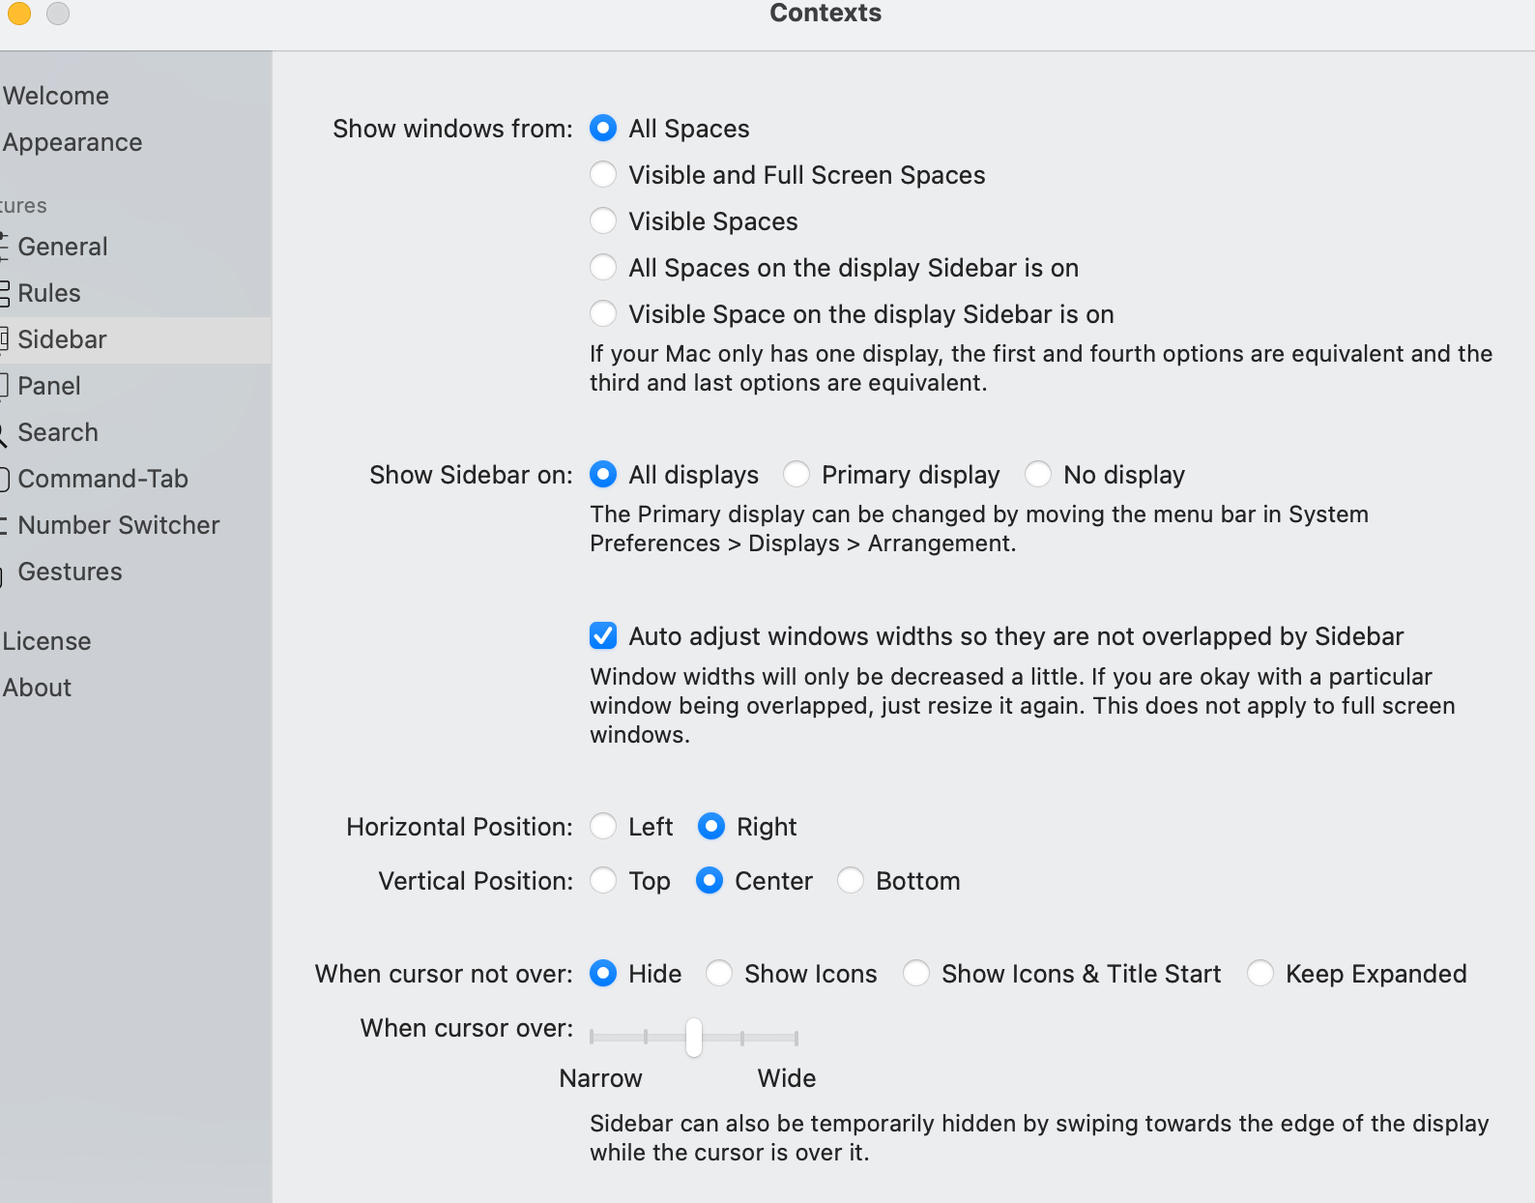Viewport: 1535px width, 1203px height.
Task: Show the About page
Action: coord(37,688)
